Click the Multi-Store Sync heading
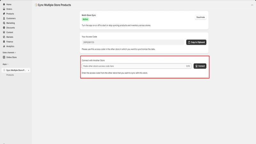The image size is (256, 144). 89,15
